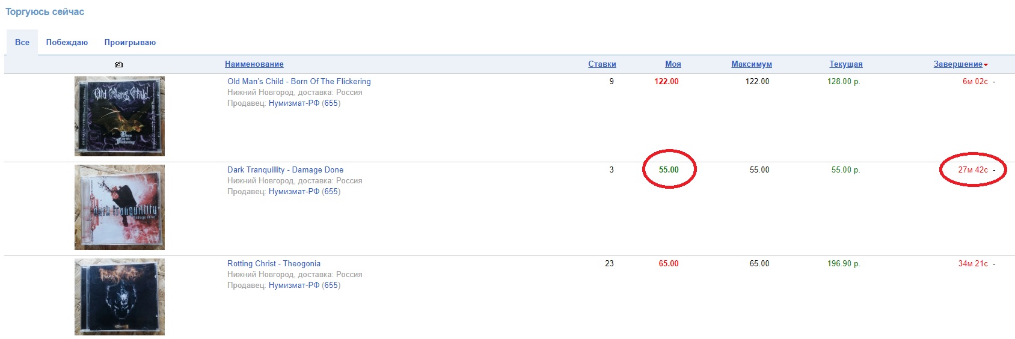Sort by the Текущая column header

coord(846,64)
